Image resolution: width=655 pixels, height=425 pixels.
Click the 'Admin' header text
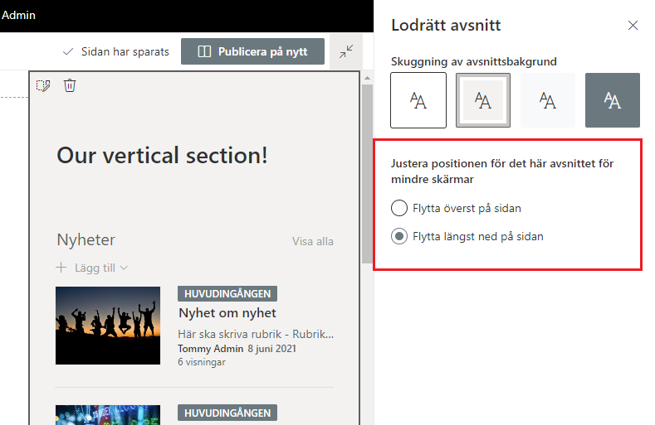click(18, 15)
